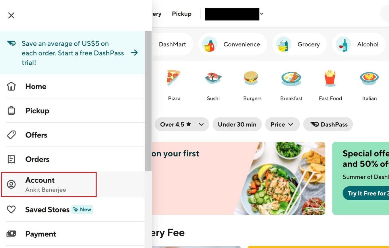Expand the delivery address dropdown

click(261, 14)
